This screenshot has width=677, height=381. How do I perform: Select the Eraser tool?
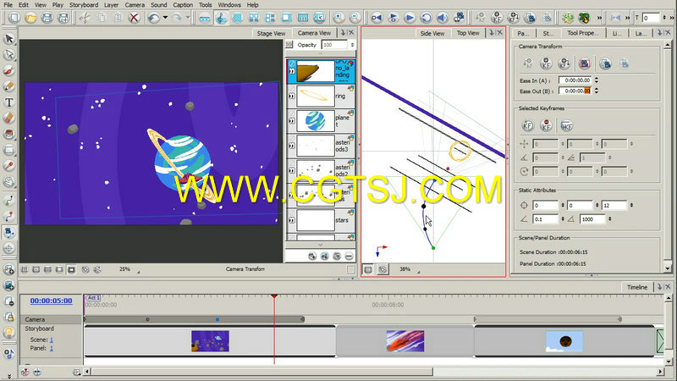9,118
